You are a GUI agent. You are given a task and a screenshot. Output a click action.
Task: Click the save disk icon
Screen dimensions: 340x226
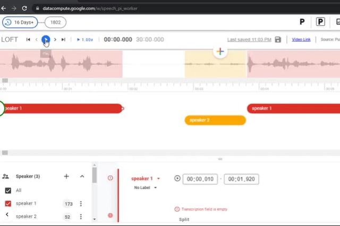click(x=278, y=40)
